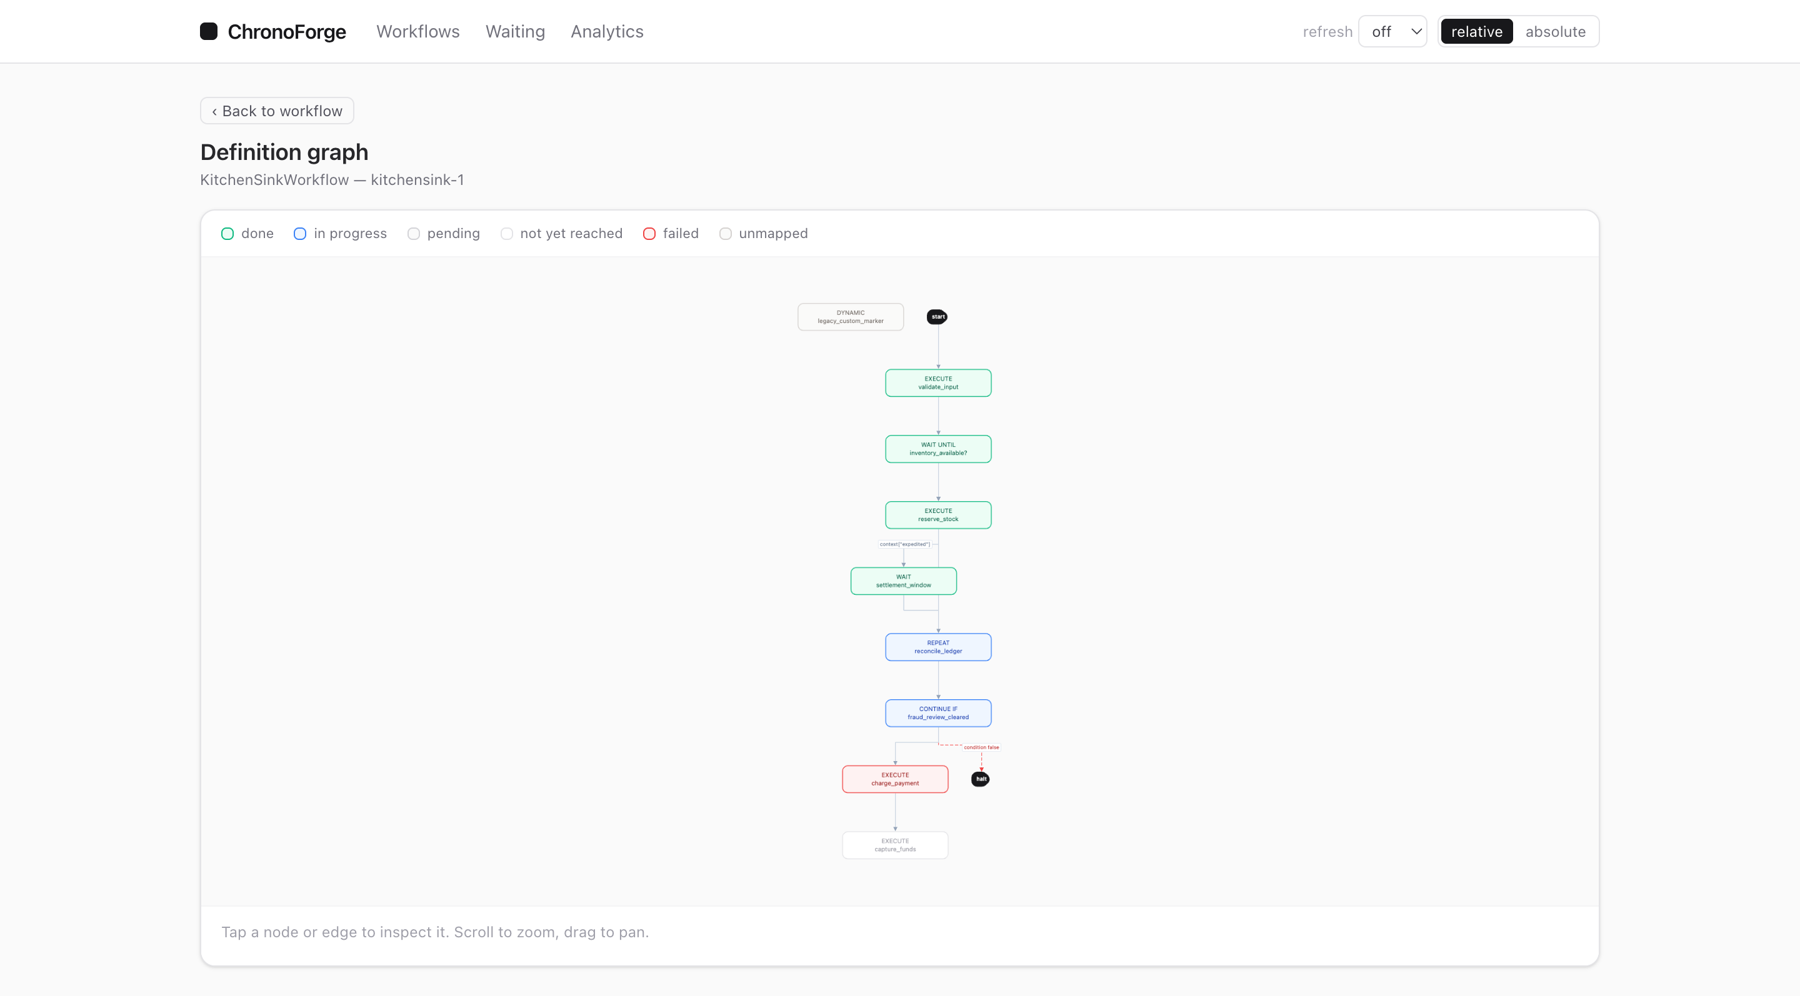Viewport: 1800px width, 996px height.
Task: Go to the Analytics page
Action: pos(606,31)
